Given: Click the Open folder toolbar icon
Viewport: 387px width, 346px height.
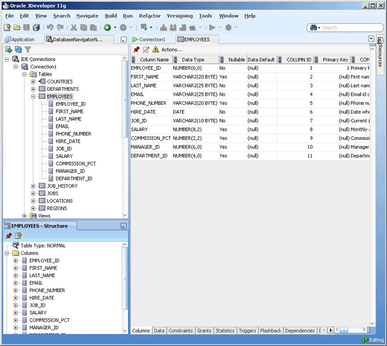Looking at the screenshot, I should click(17, 27).
